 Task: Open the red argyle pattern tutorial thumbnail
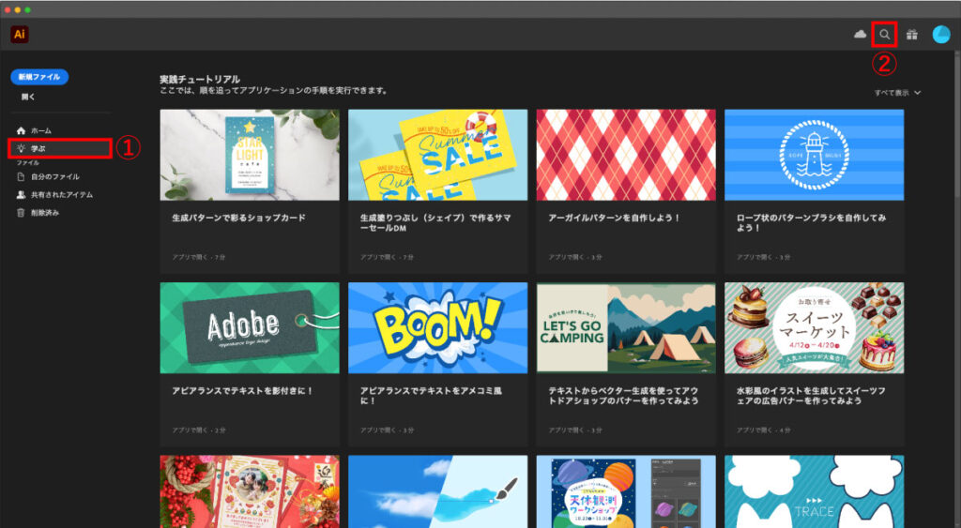[x=626, y=155]
